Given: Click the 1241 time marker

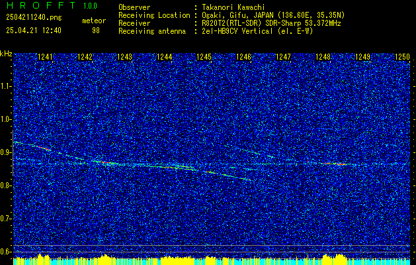Looking at the screenshot, I should pyautogui.click(x=45, y=57).
